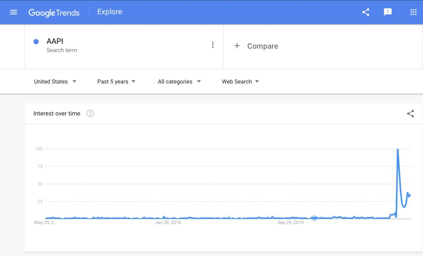Click the blue AAPI color dot
This screenshot has height=256, width=423.
(36, 42)
